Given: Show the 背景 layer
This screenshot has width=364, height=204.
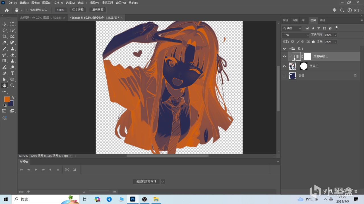Looking at the screenshot, I should [284, 76].
